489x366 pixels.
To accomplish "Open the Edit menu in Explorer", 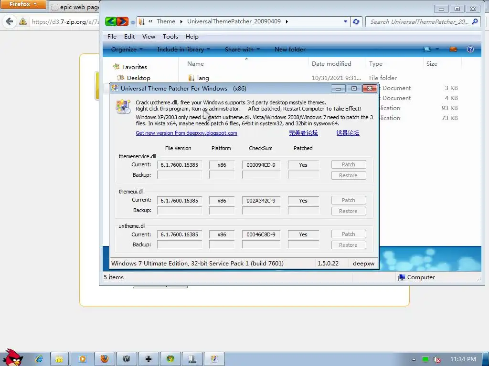I will pyautogui.click(x=129, y=36).
